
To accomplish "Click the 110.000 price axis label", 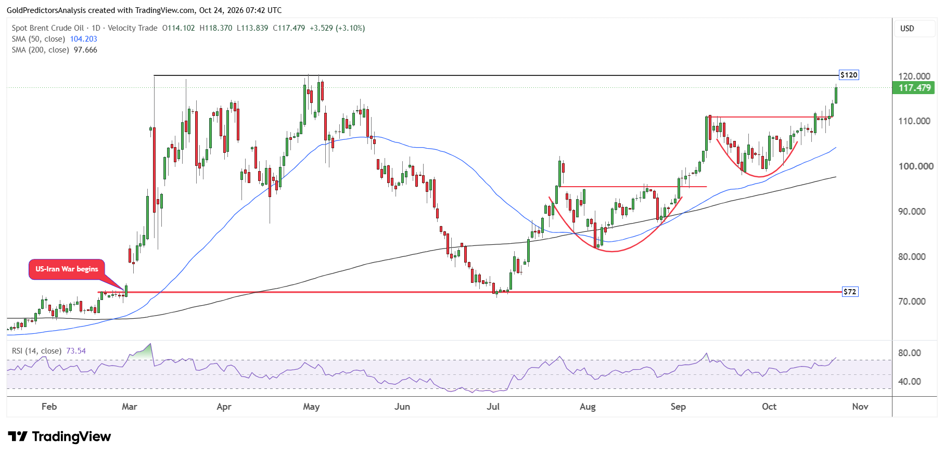I will click(x=914, y=121).
